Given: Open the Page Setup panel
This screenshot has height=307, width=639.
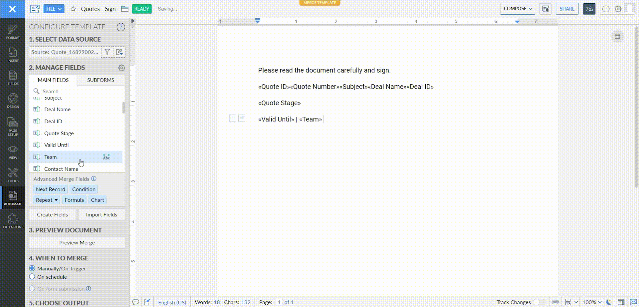Looking at the screenshot, I should (13, 127).
